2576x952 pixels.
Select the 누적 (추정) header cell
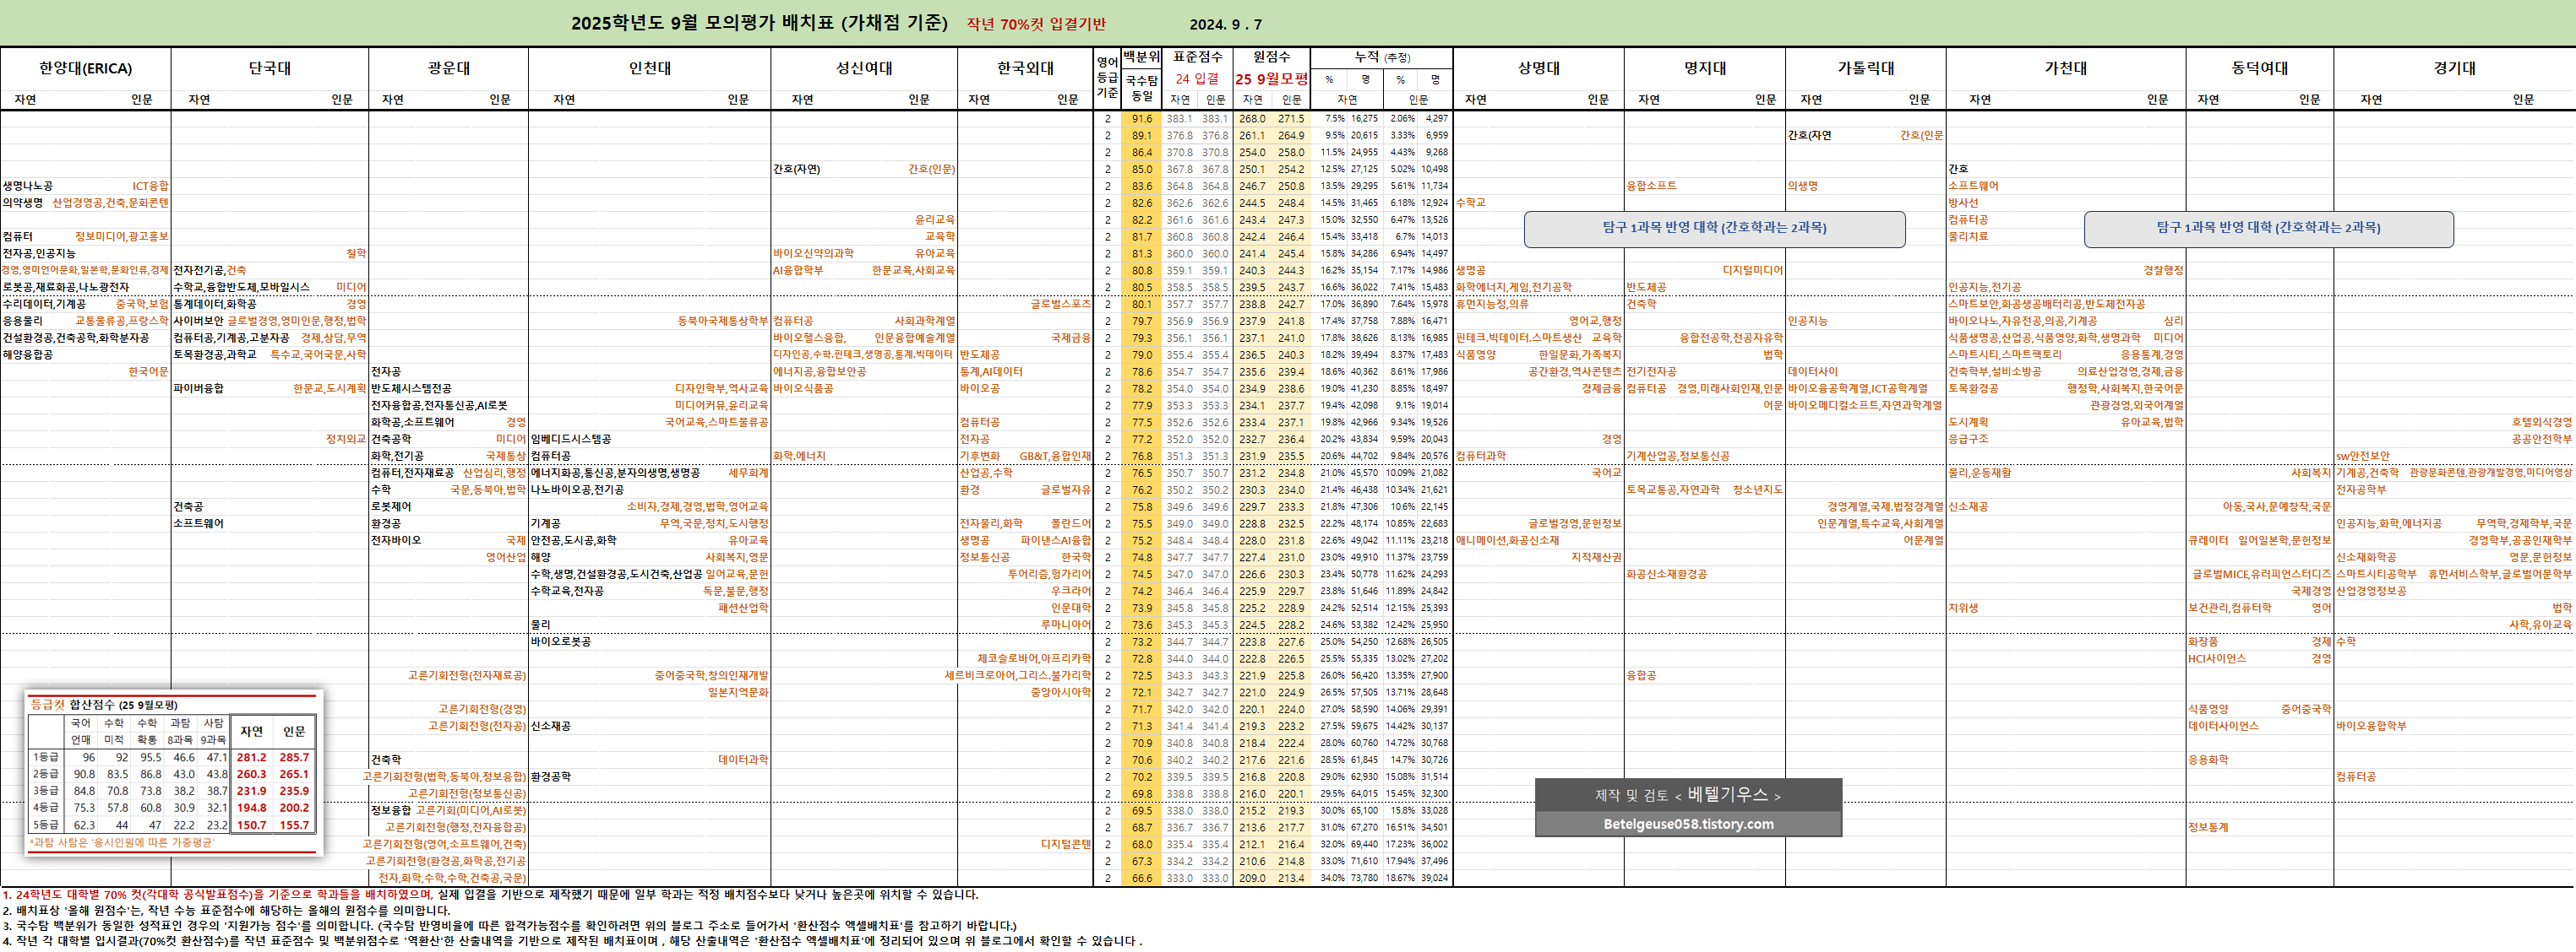(x=1381, y=57)
